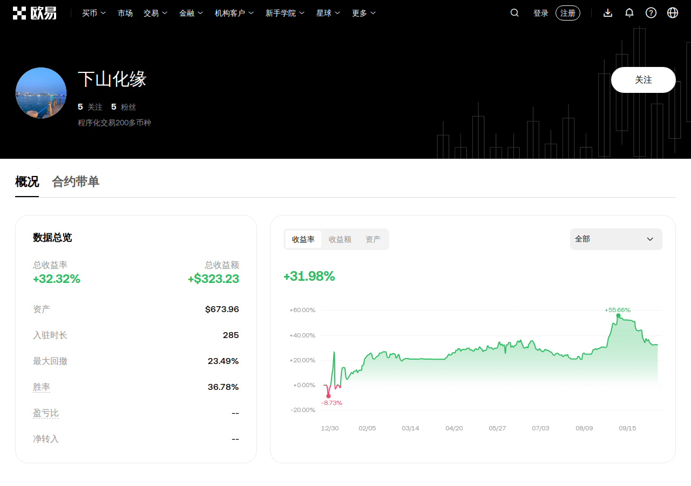691x486 pixels.
Task: Click the download app icon
Action: [x=608, y=13]
